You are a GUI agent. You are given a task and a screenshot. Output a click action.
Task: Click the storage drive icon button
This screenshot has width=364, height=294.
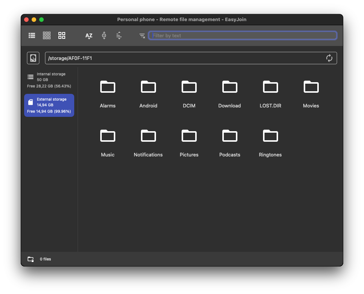point(33,58)
